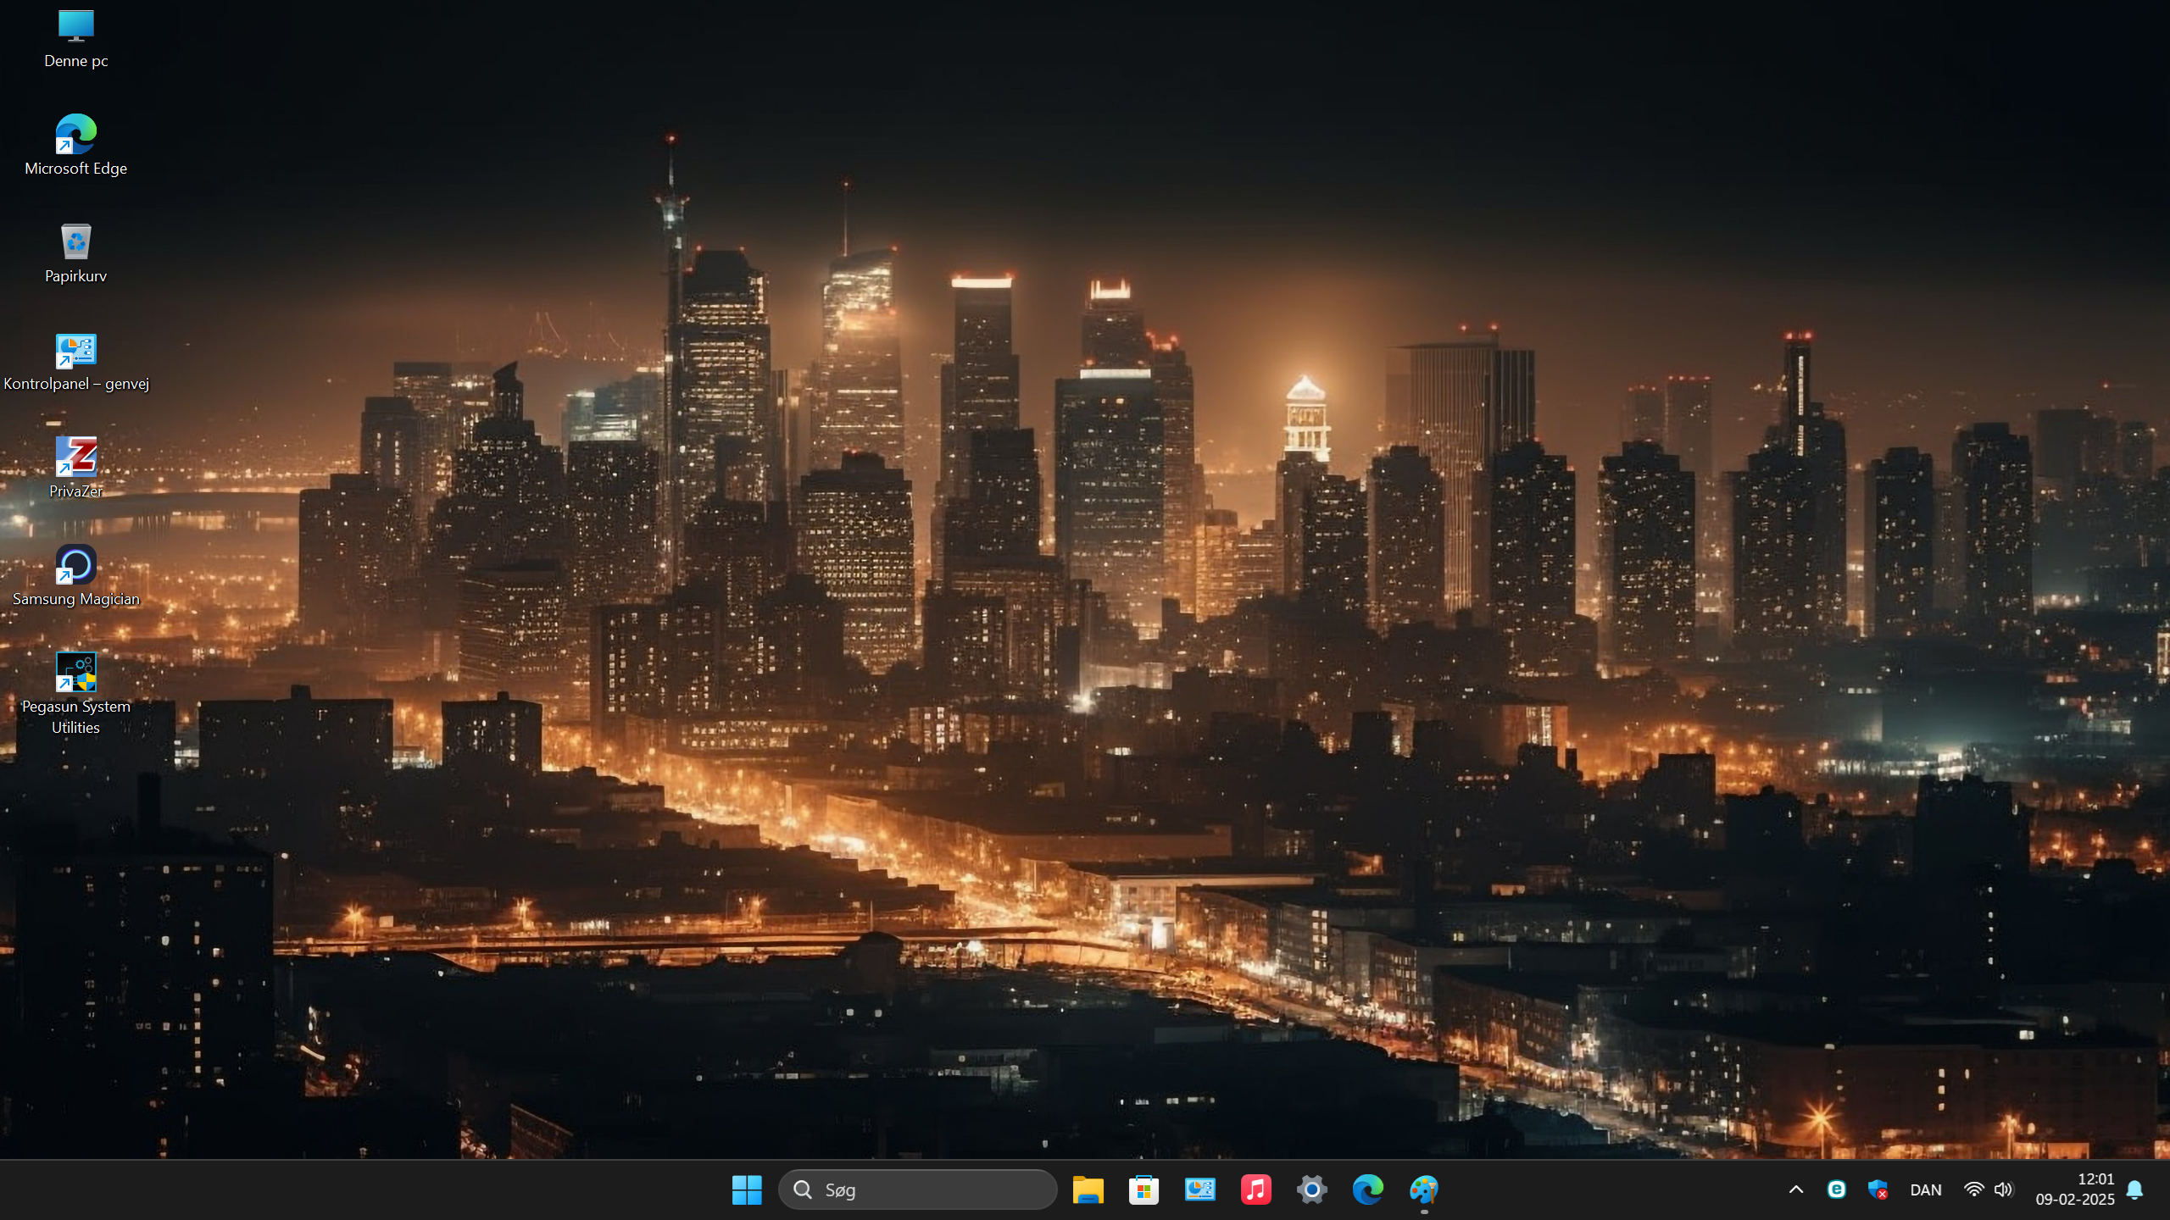Click Control Panel icon in taskbar

[x=1199, y=1189]
